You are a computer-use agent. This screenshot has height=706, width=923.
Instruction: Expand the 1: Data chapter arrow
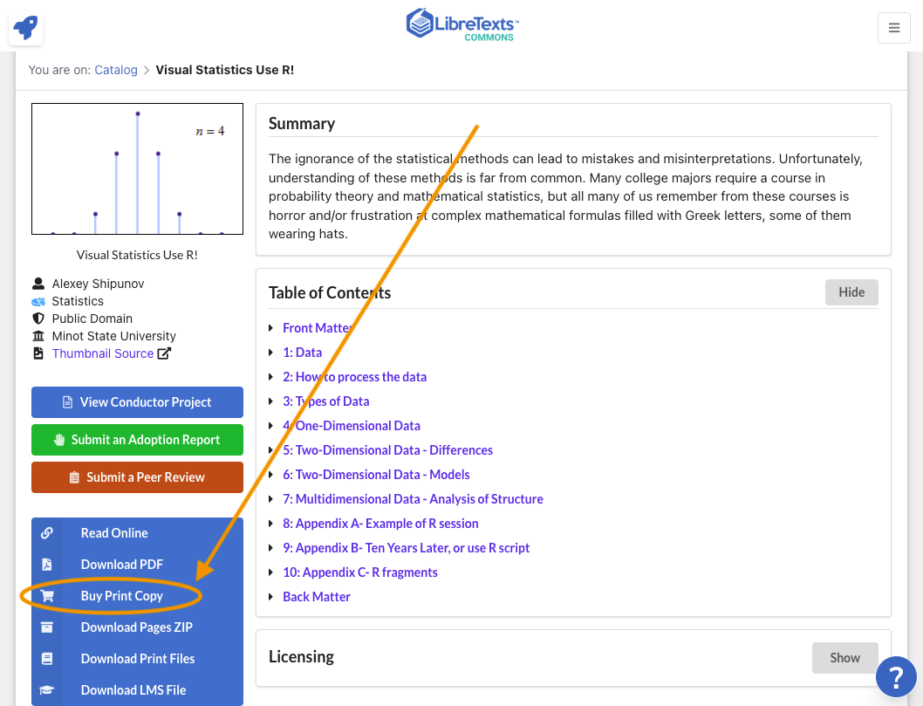point(272,353)
